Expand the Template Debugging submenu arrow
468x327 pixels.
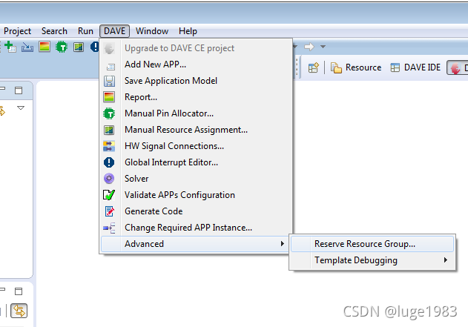(x=445, y=260)
